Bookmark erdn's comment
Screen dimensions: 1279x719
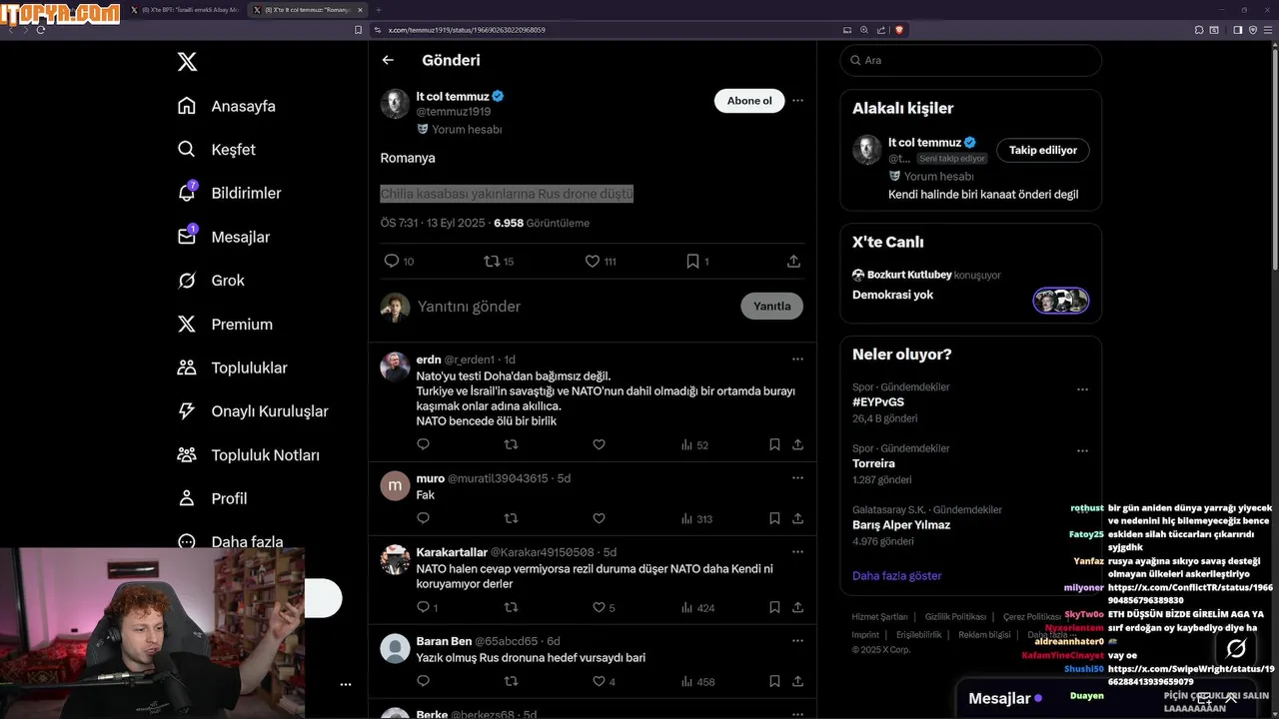[x=774, y=444]
